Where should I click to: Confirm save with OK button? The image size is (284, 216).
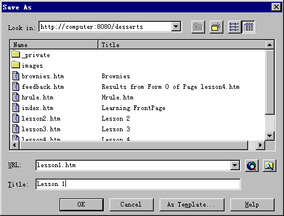coord(81,205)
